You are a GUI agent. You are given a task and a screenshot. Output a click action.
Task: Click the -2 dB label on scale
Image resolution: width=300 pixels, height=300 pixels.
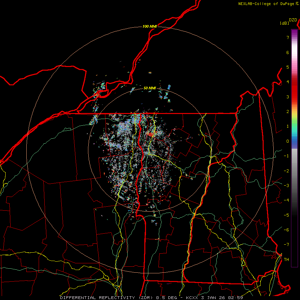[x=286, y=171]
